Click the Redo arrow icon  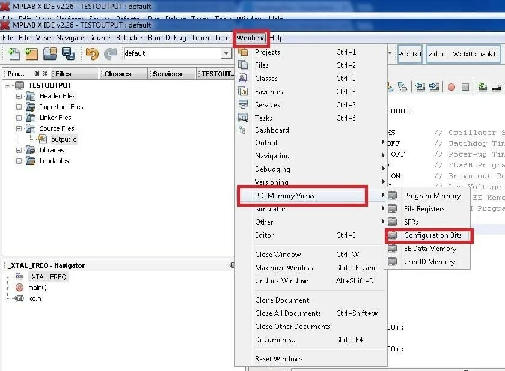click(110, 53)
